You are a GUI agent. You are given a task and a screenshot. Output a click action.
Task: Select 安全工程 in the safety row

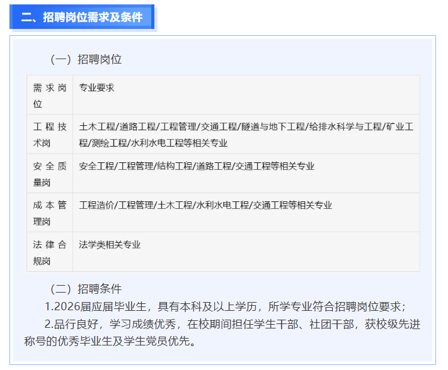(x=96, y=167)
